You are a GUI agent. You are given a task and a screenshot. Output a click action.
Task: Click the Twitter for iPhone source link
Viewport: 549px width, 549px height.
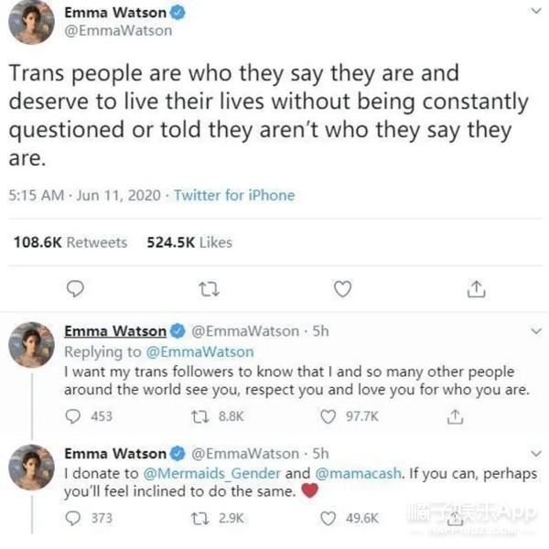click(x=234, y=195)
